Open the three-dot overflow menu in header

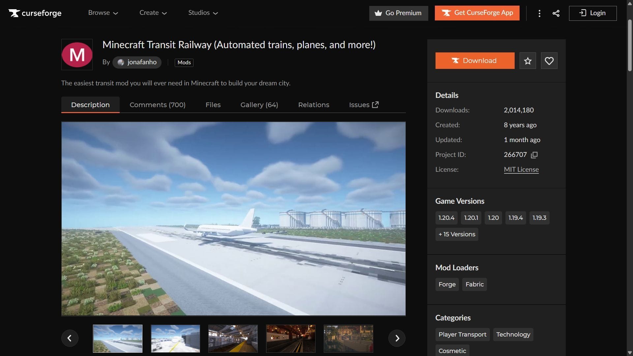[x=539, y=13]
